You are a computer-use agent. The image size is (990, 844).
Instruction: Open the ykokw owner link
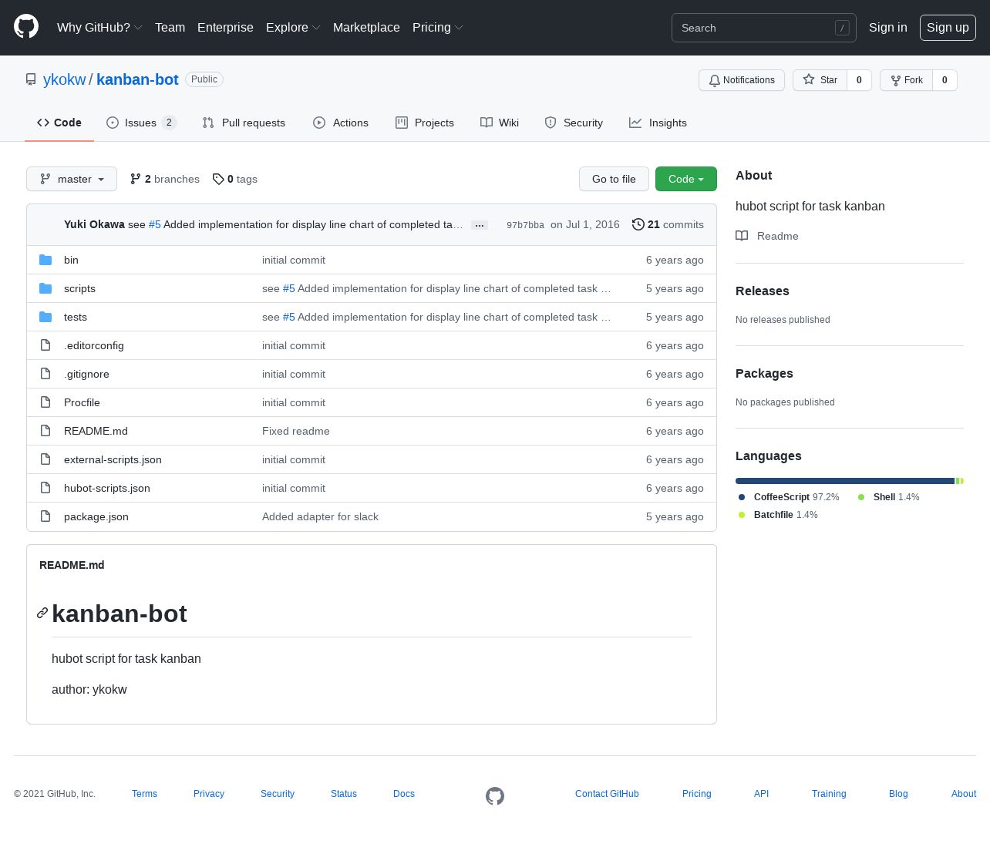tap(65, 79)
